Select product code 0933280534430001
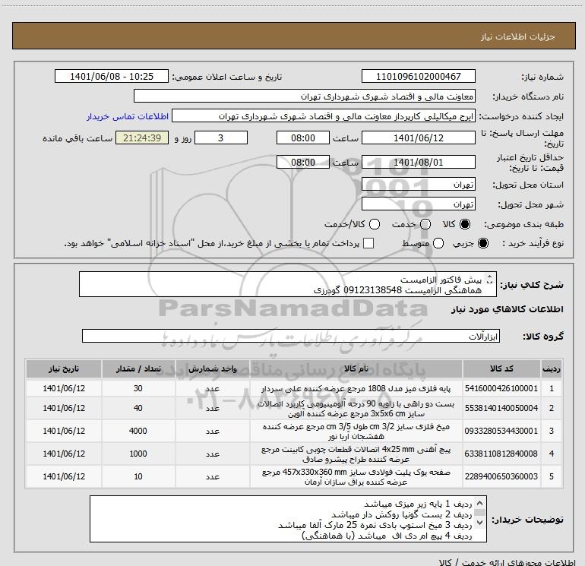 [501, 431]
